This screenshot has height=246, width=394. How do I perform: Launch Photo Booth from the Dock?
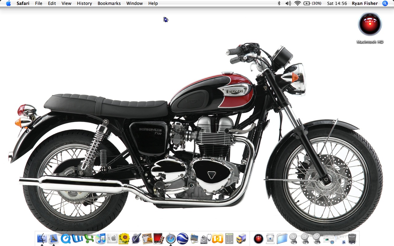click(159, 239)
